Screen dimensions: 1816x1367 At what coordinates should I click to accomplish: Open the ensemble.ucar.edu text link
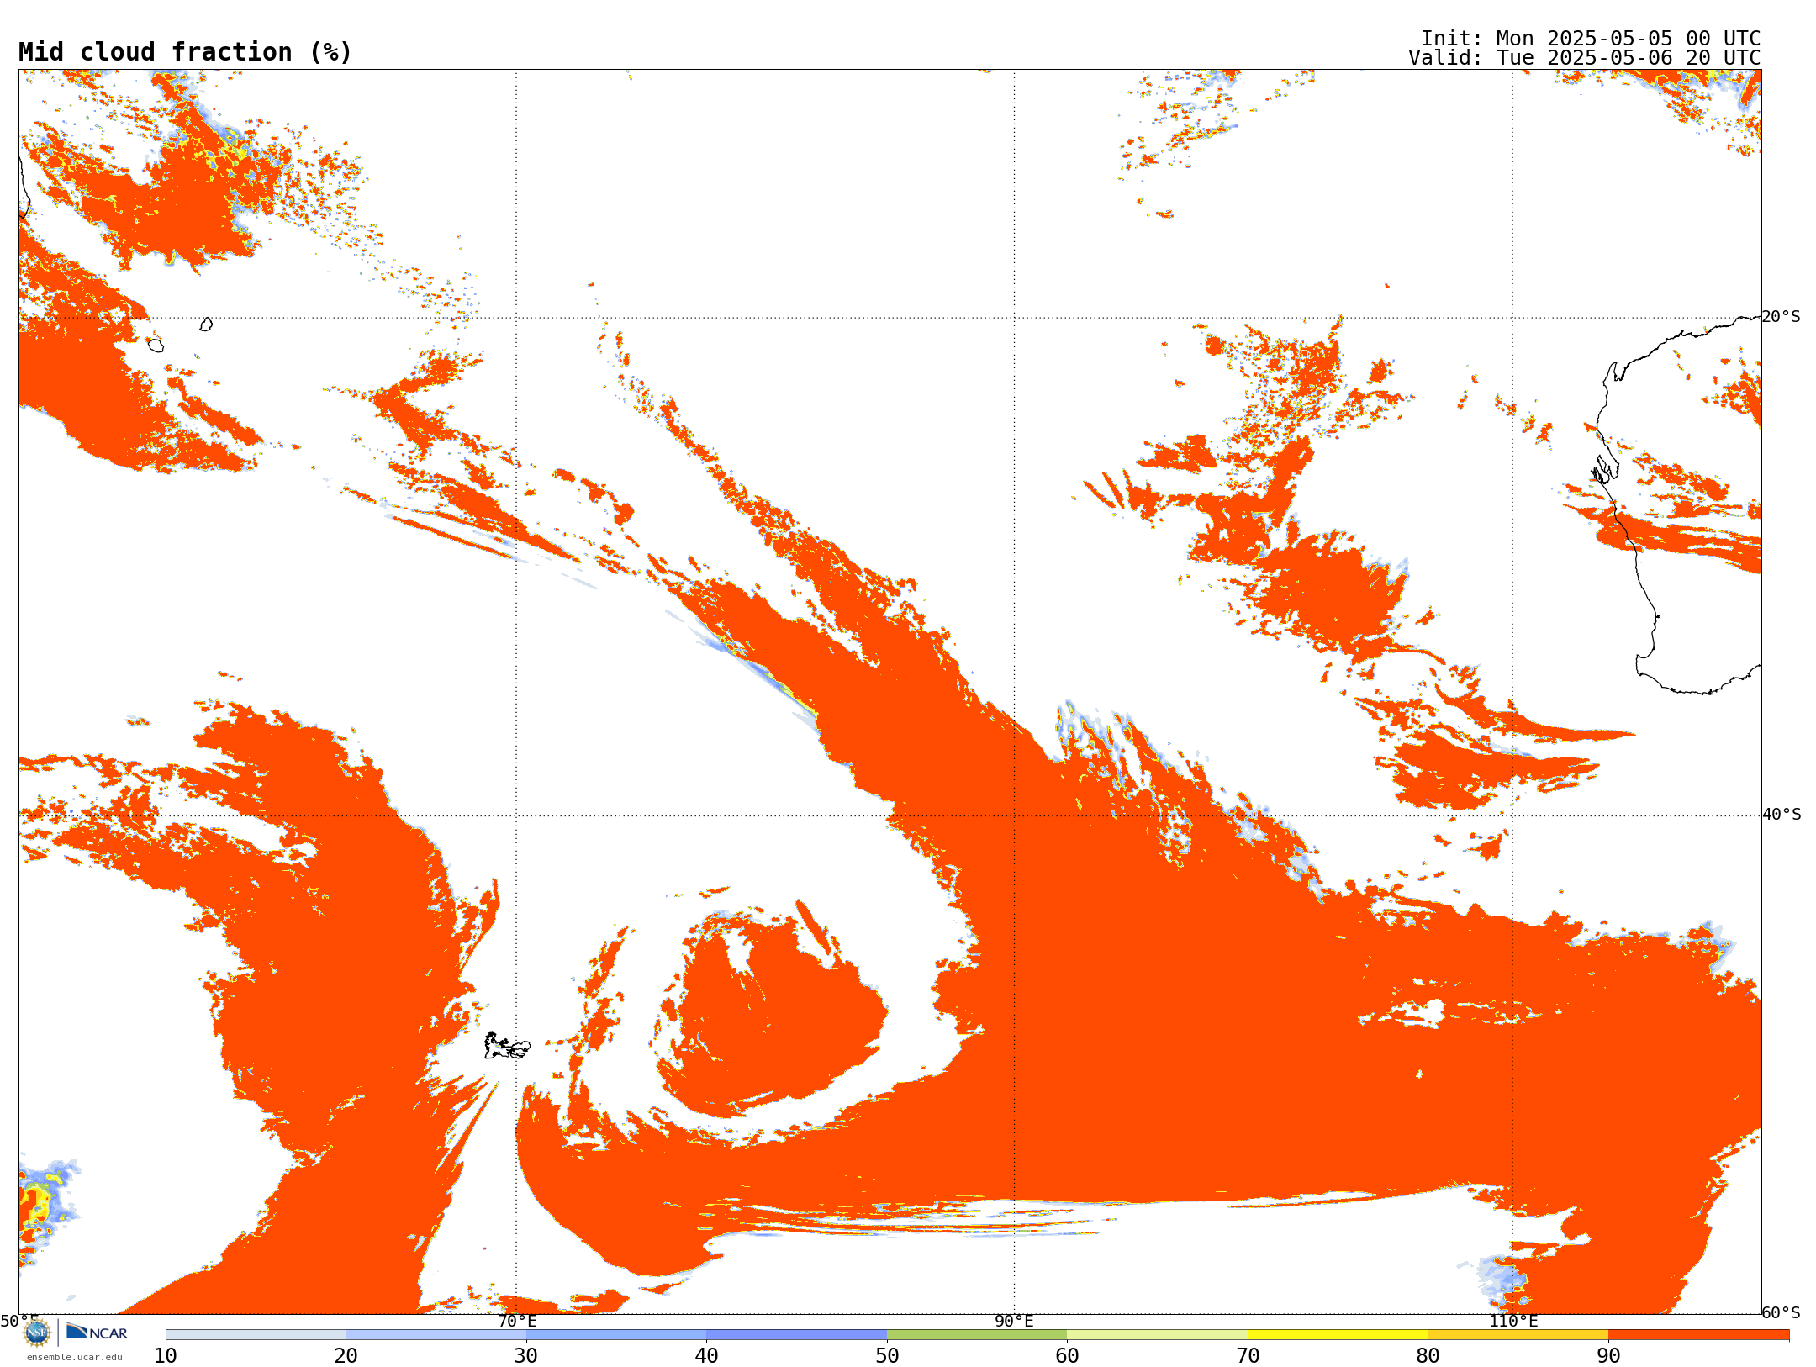coord(75,1357)
